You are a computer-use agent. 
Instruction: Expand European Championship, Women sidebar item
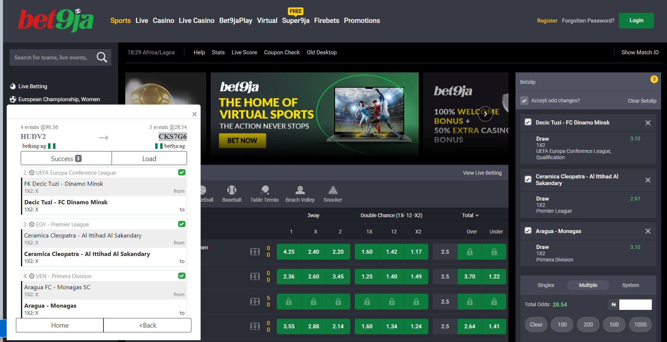59,99
